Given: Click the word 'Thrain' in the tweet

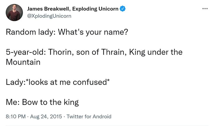Looking at the screenshot, I should (x=113, y=52).
